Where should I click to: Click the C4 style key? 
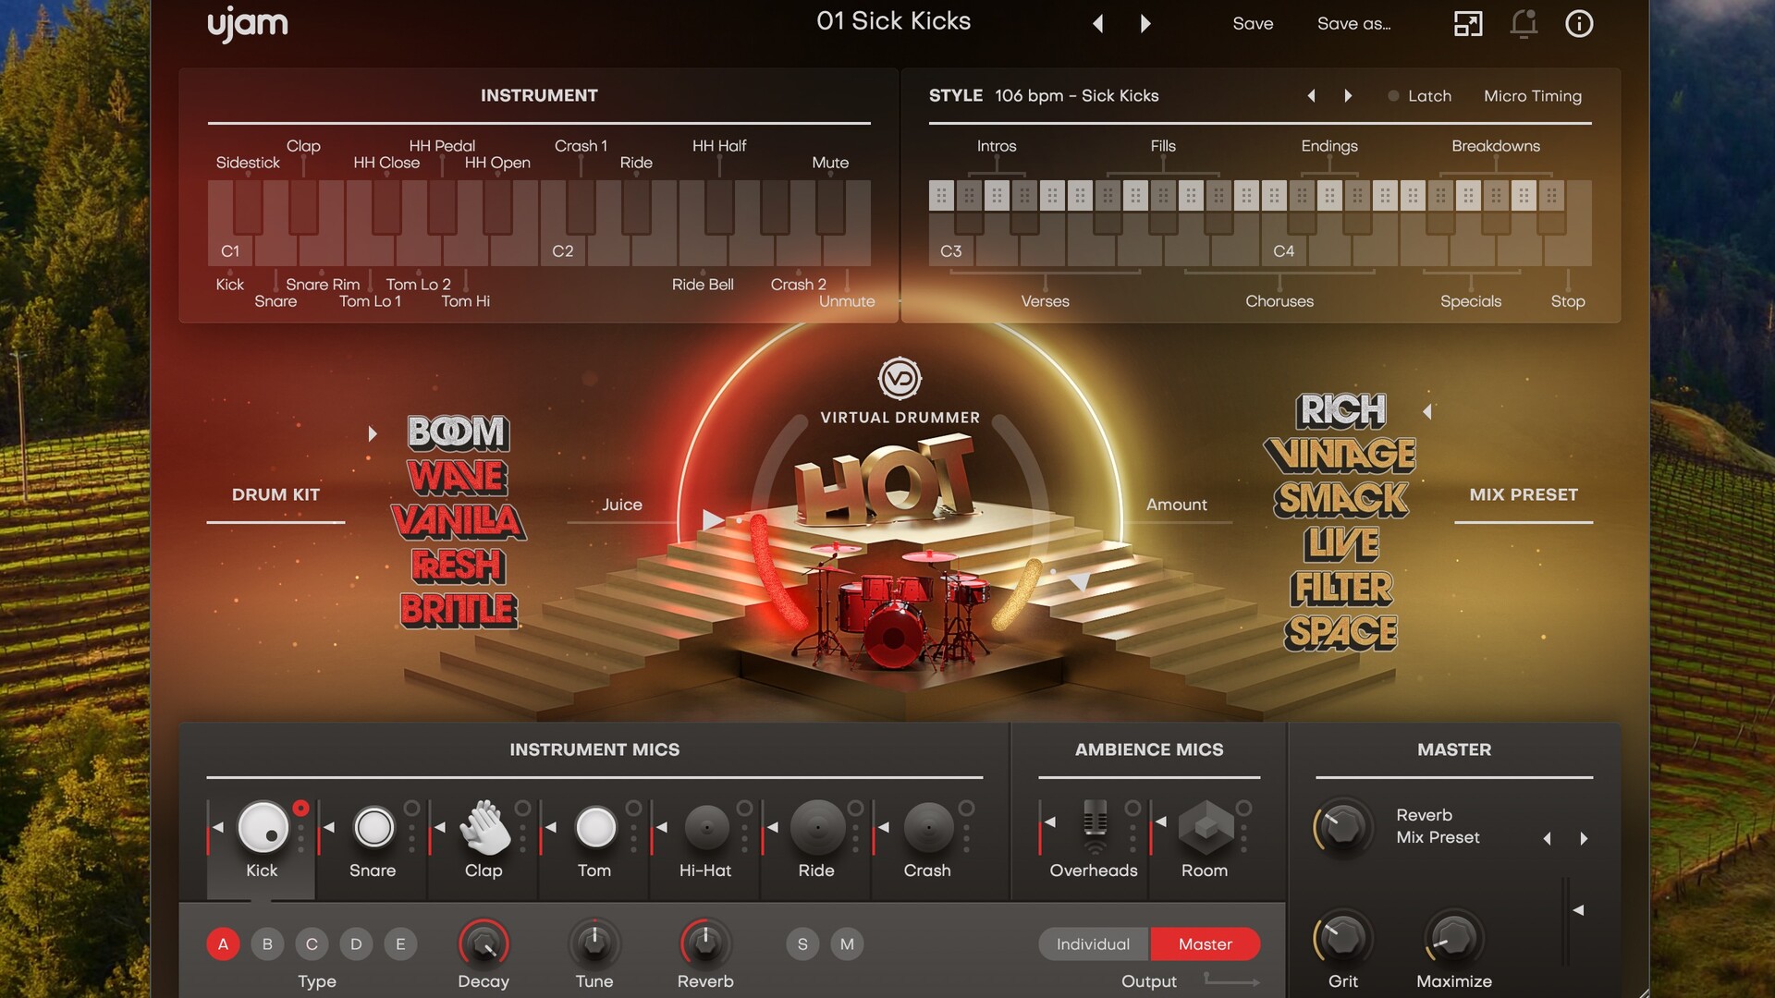tap(1283, 249)
